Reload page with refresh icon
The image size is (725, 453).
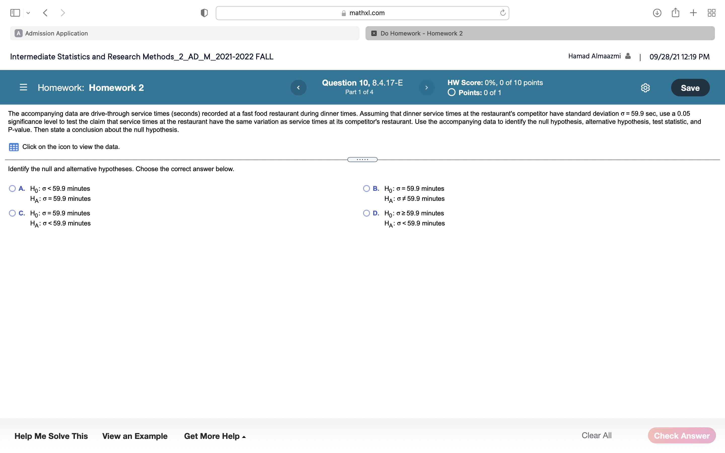(x=503, y=13)
